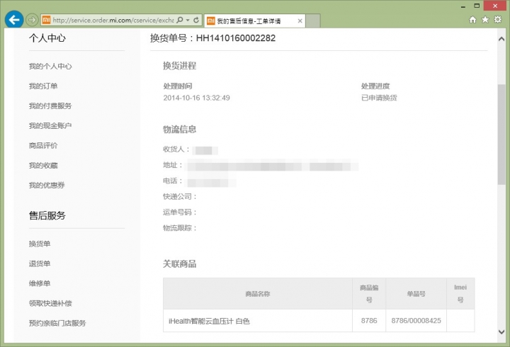Click product name iHealth智能云血压计 白色
The image size is (510, 347).
click(209, 322)
